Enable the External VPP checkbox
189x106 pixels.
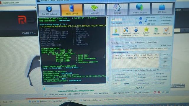coord(113,80)
